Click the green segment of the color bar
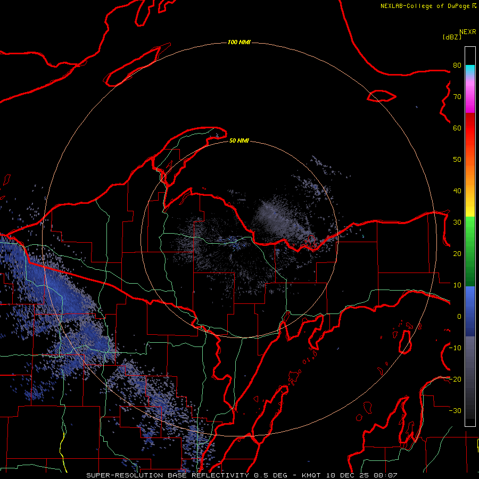 click(x=470, y=251)
